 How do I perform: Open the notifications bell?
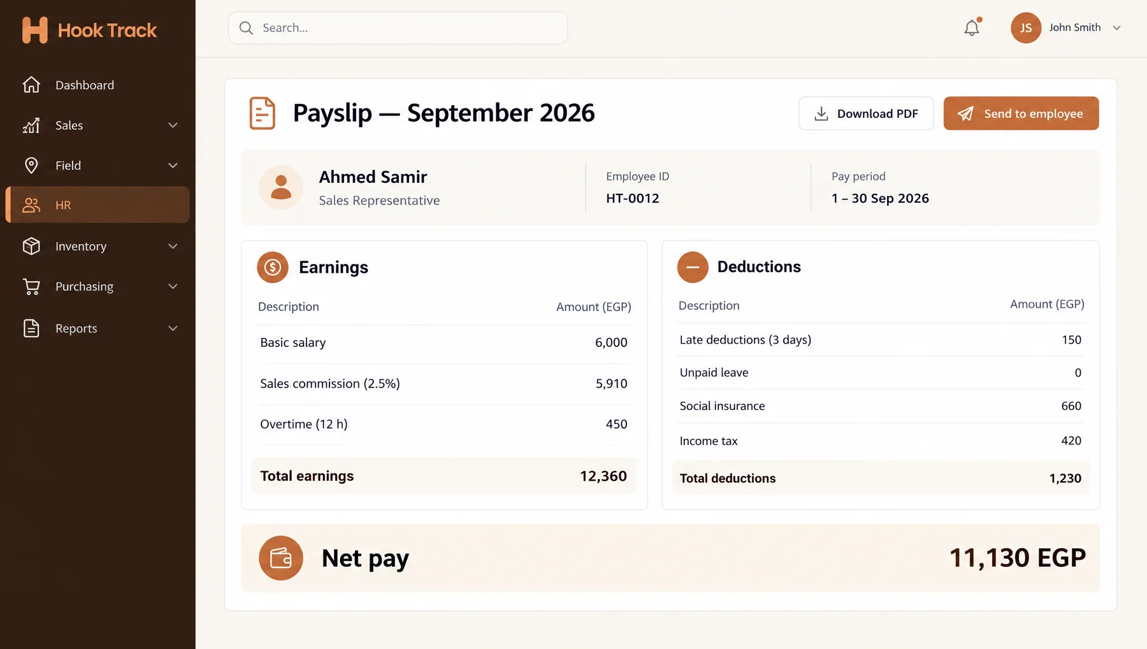tap(972, 28)
